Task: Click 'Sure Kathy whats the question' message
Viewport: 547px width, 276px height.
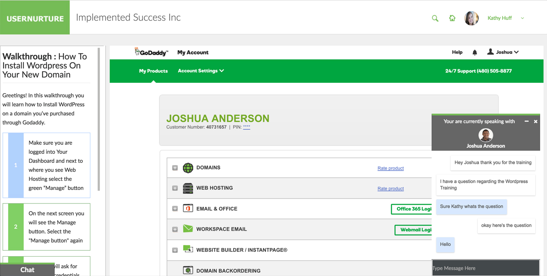Action: point(472,206)
